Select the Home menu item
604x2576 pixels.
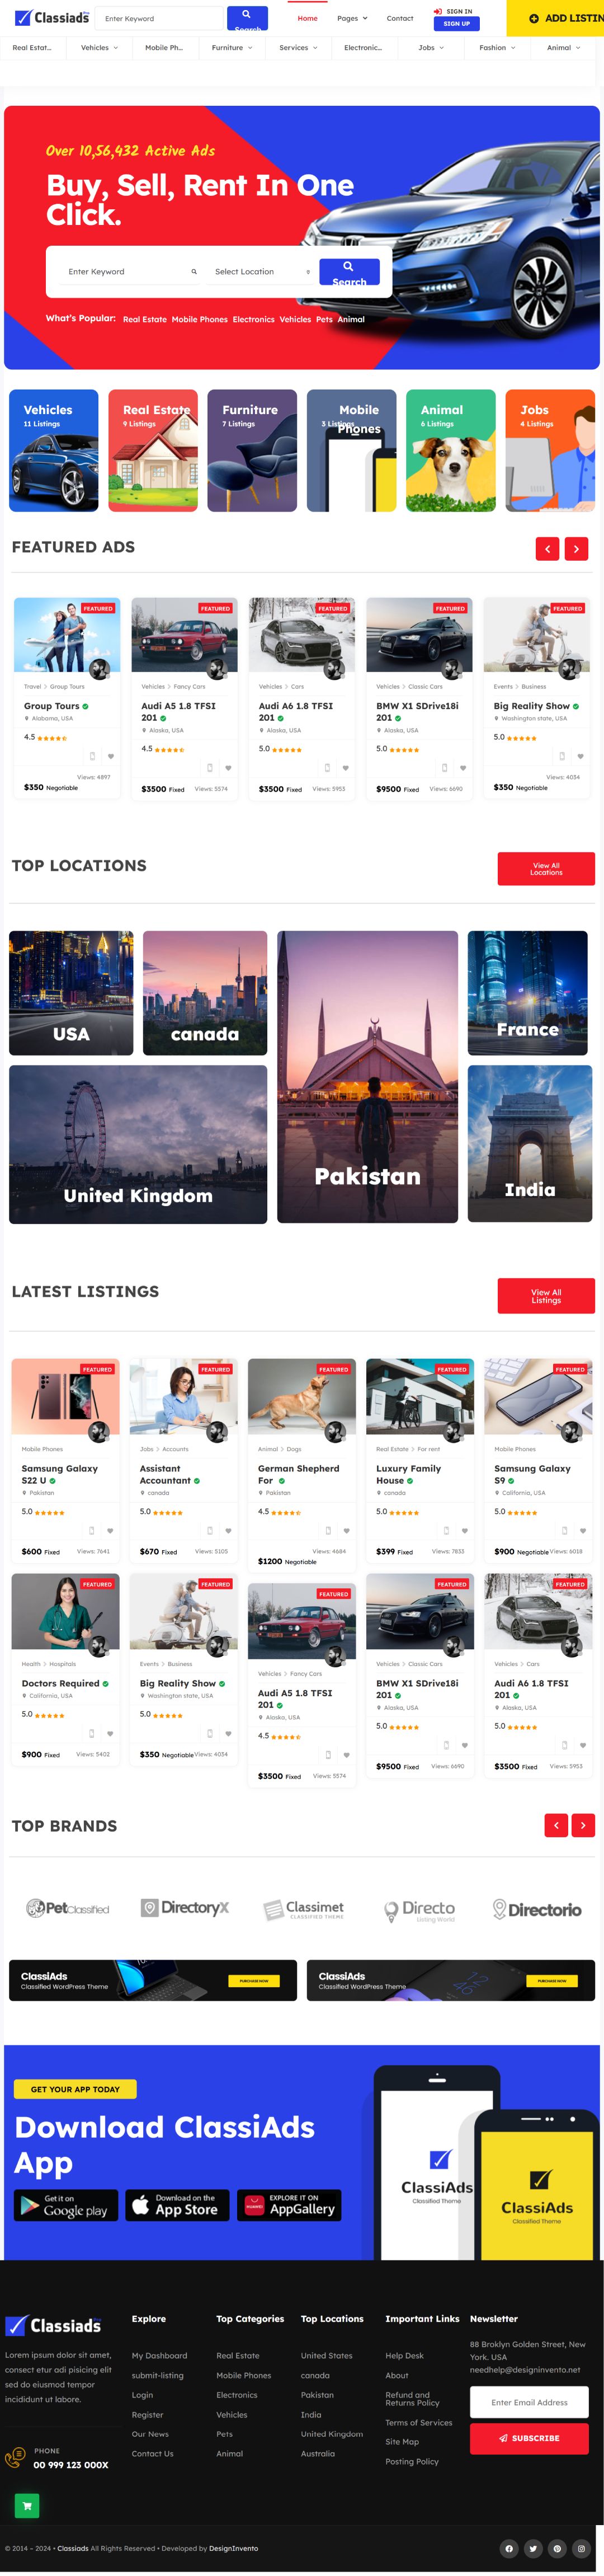(308, 18)
